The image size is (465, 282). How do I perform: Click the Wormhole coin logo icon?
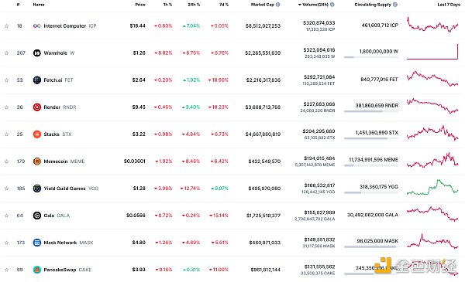(x=36, y=53)
